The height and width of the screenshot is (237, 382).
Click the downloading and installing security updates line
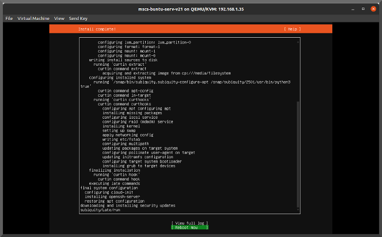[127, 206]
